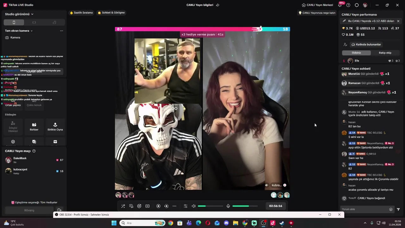The width and height of the screenshot is (405, 228).
Task: Open Saatlik Sıralama chip
Action: (x=81, y=13)
